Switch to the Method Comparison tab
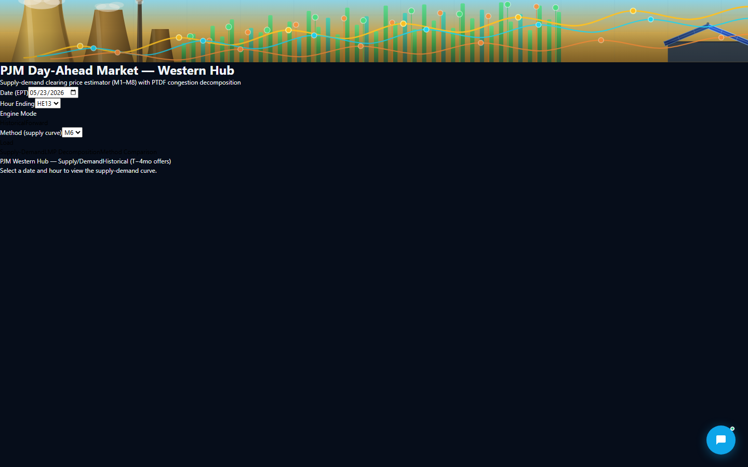748x467 pixels. coord(128,152)
